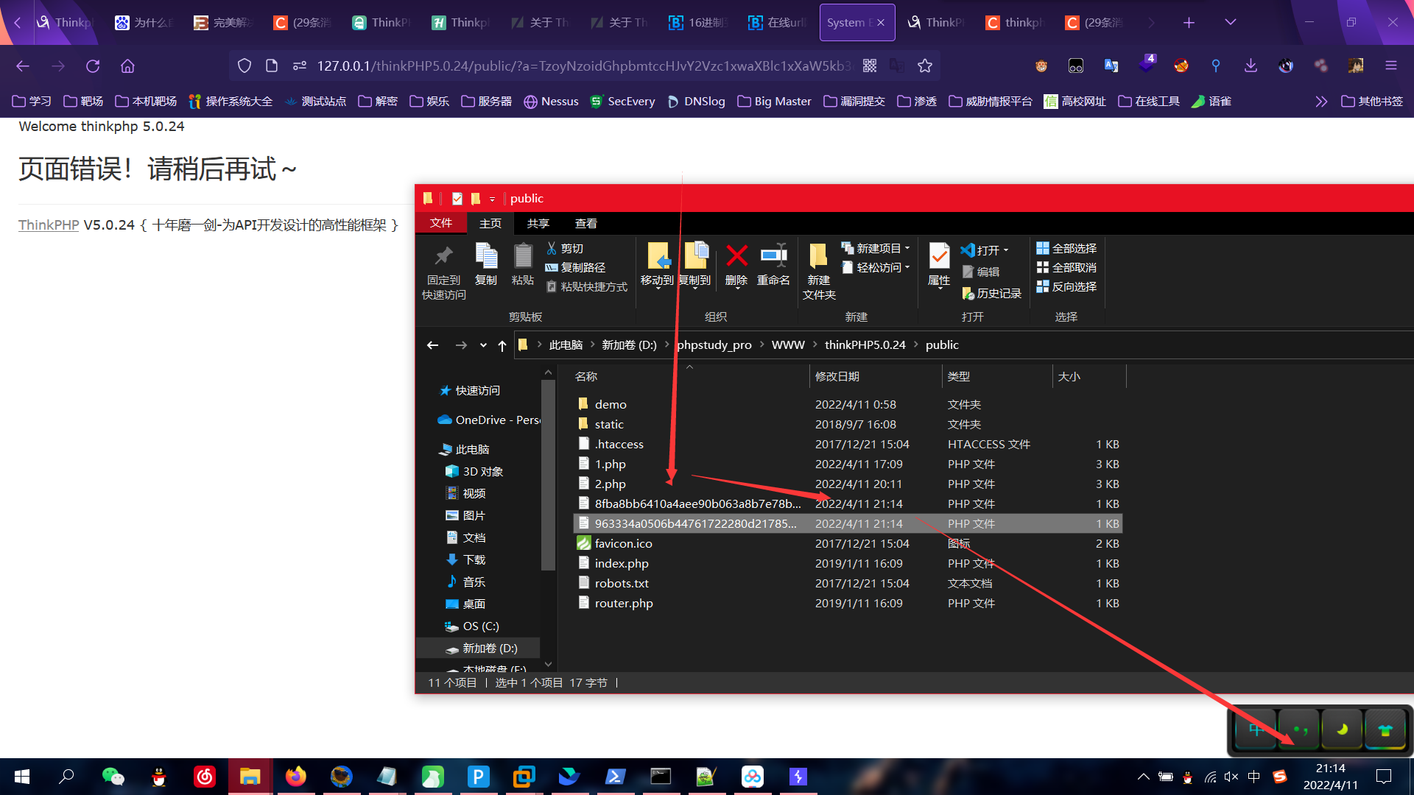The image size is (1414, 795).
Task: Expand recent locations chevron in Explorer
Action: tap(483, 345)
